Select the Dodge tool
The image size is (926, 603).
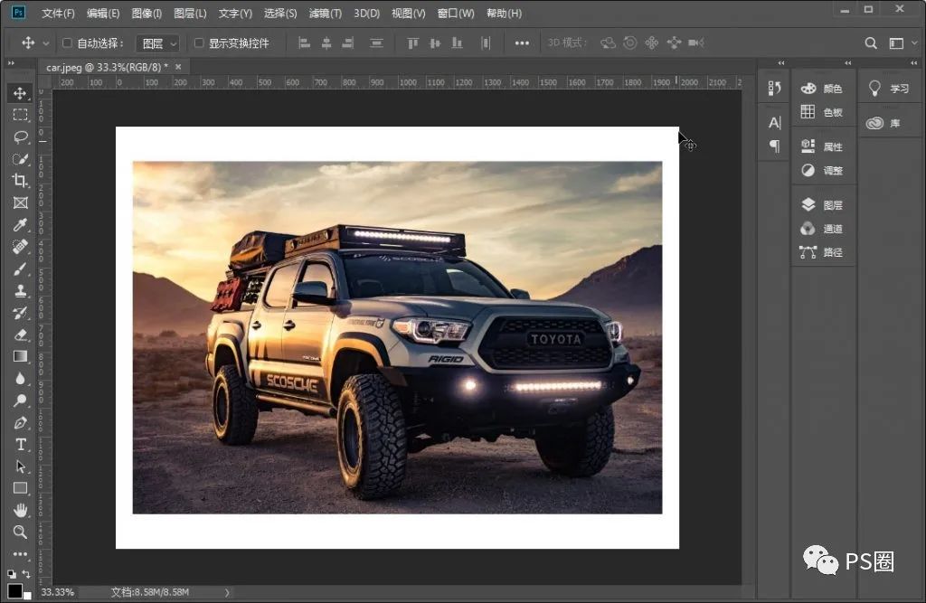click(20, 400)
